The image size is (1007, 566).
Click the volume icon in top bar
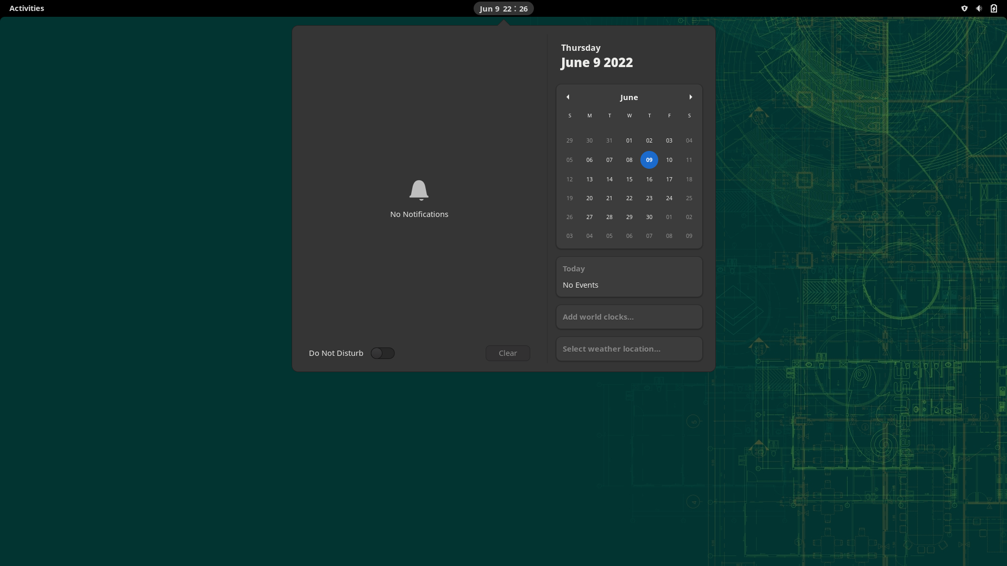(x=979, y=8)
